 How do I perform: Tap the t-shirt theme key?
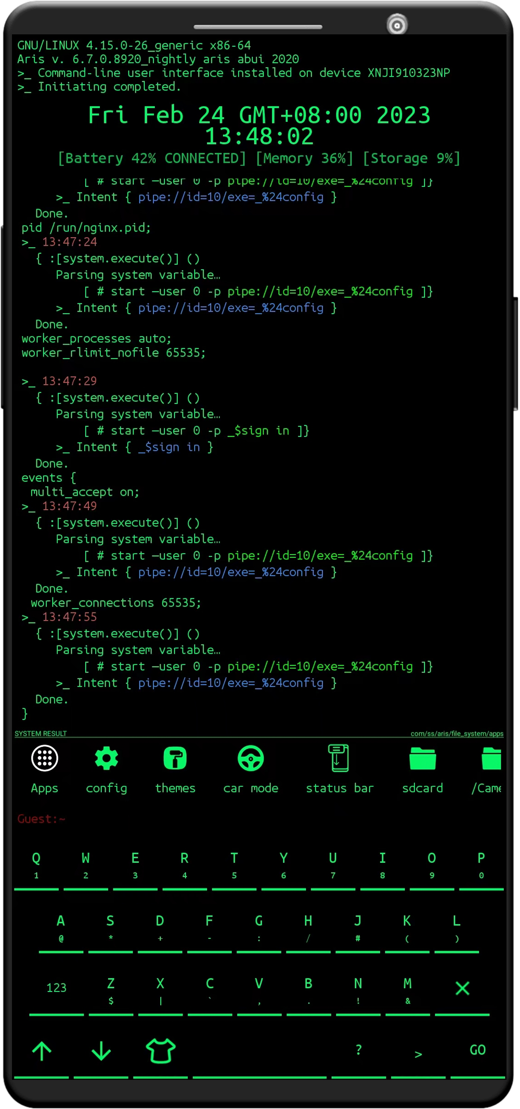click(x=161, y=1051)
